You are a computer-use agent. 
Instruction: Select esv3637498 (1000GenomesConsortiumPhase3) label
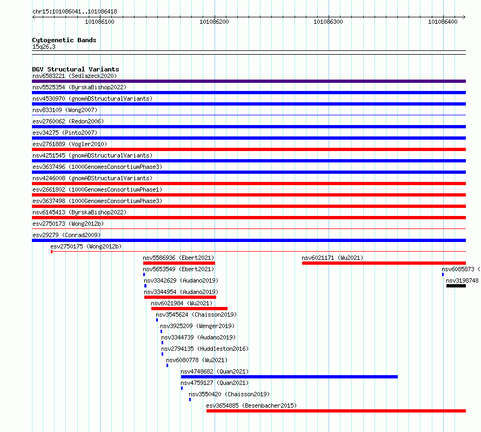point(97,201)
